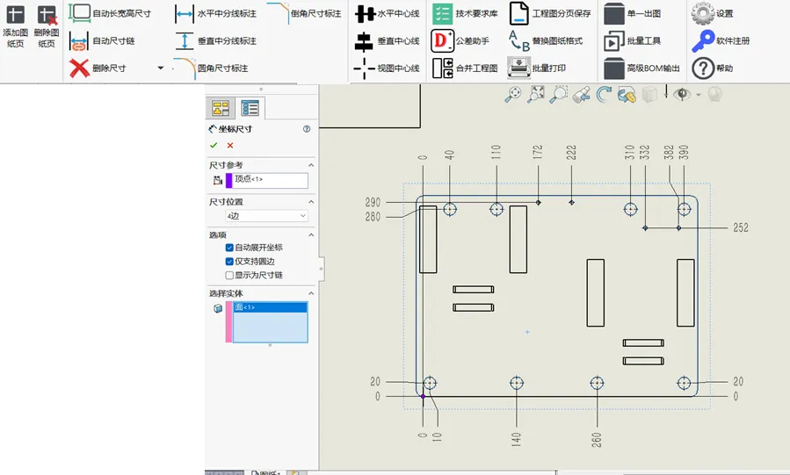Cancel with the red X button
The height and width of the screenshot is (475, 790).
pos(230,145)
